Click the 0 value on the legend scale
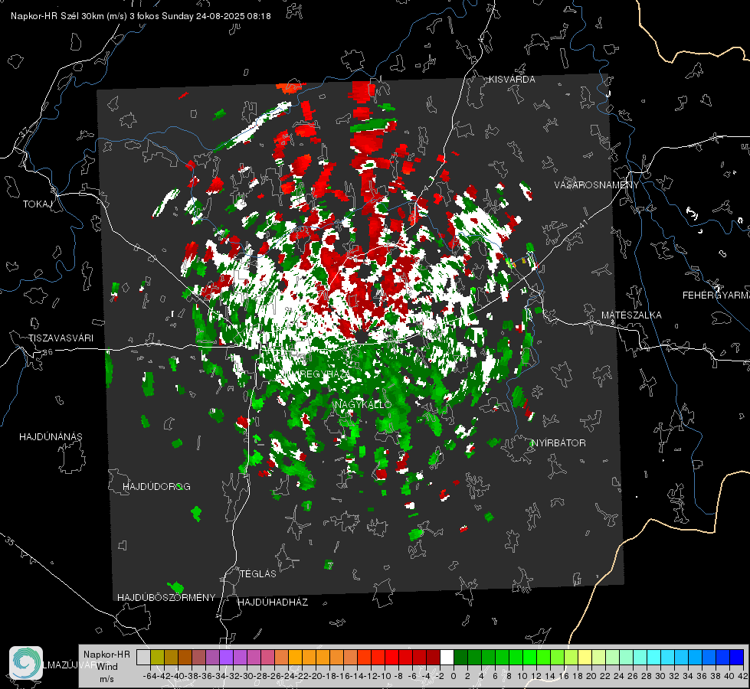750x689 pixels. [454, 677]
